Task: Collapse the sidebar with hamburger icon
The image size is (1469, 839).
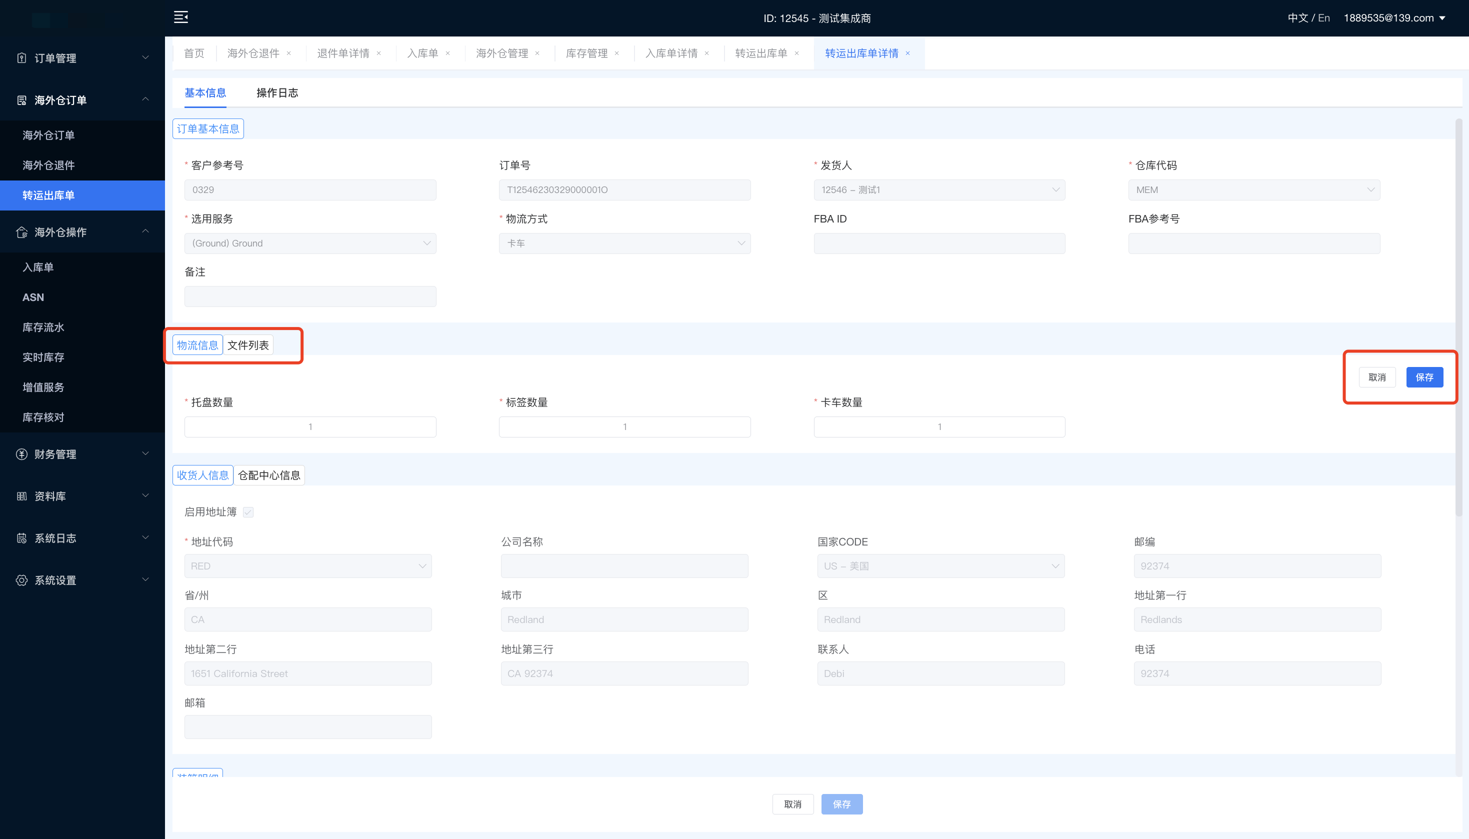Action: (x=181, y=17)
